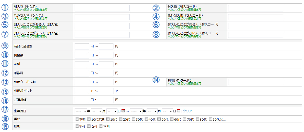Check the 10代未満 age checkbox
Image resolution: width=304 pixels, height=132 pixels.
88,119
